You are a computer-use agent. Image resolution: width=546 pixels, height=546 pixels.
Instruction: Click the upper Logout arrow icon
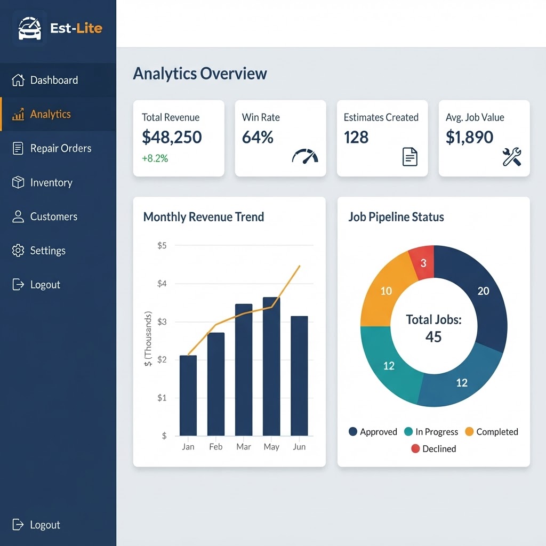click(x=18, y=285)
